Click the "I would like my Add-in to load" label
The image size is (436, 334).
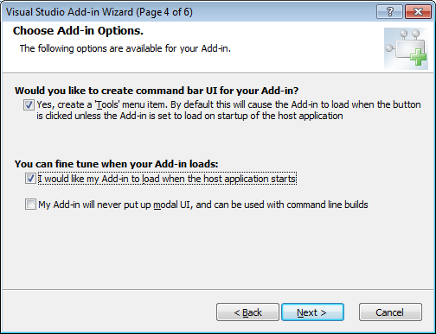[x=167, y=179]
